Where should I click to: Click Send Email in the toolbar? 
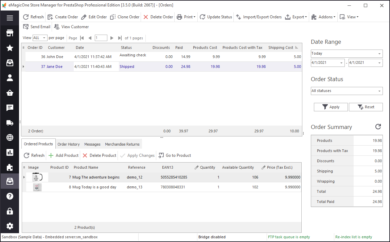click(37, 26)
